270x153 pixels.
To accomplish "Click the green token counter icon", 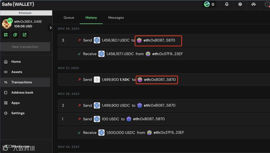I will pos(207,4).
